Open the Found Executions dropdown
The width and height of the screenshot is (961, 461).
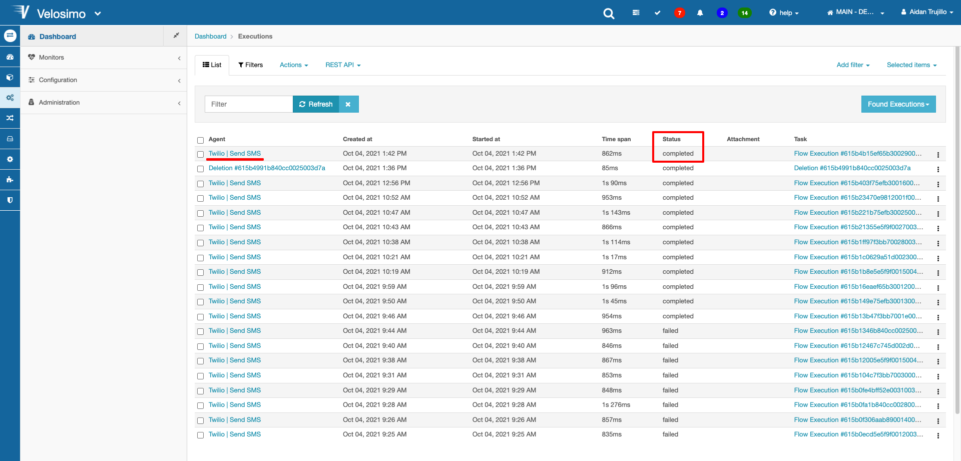898,104
